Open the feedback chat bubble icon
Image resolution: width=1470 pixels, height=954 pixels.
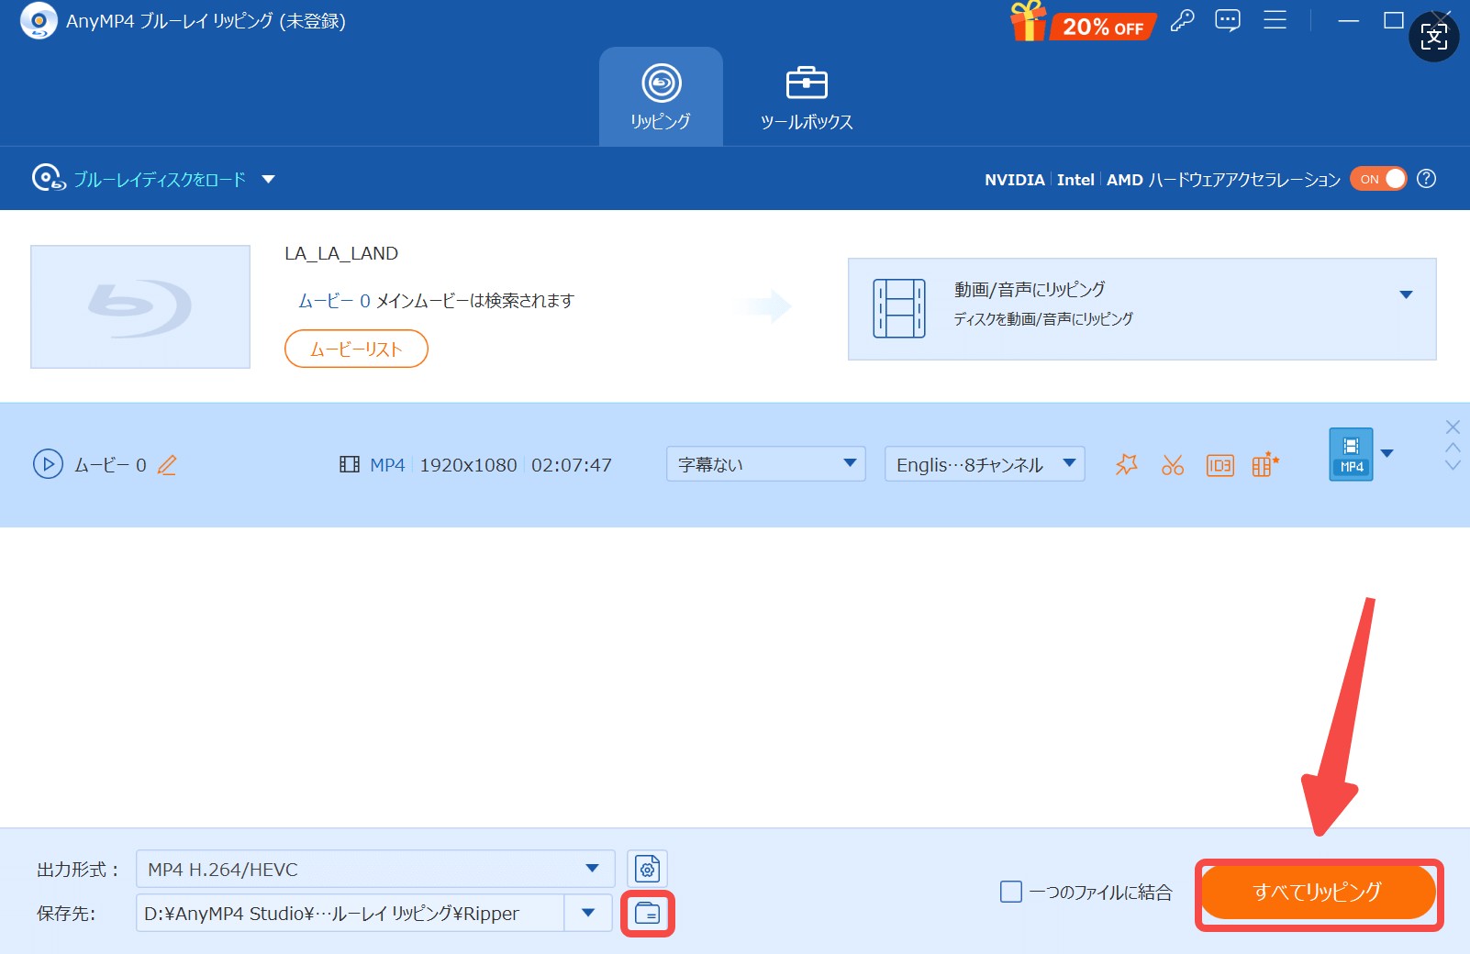(x=1228, y=20)
